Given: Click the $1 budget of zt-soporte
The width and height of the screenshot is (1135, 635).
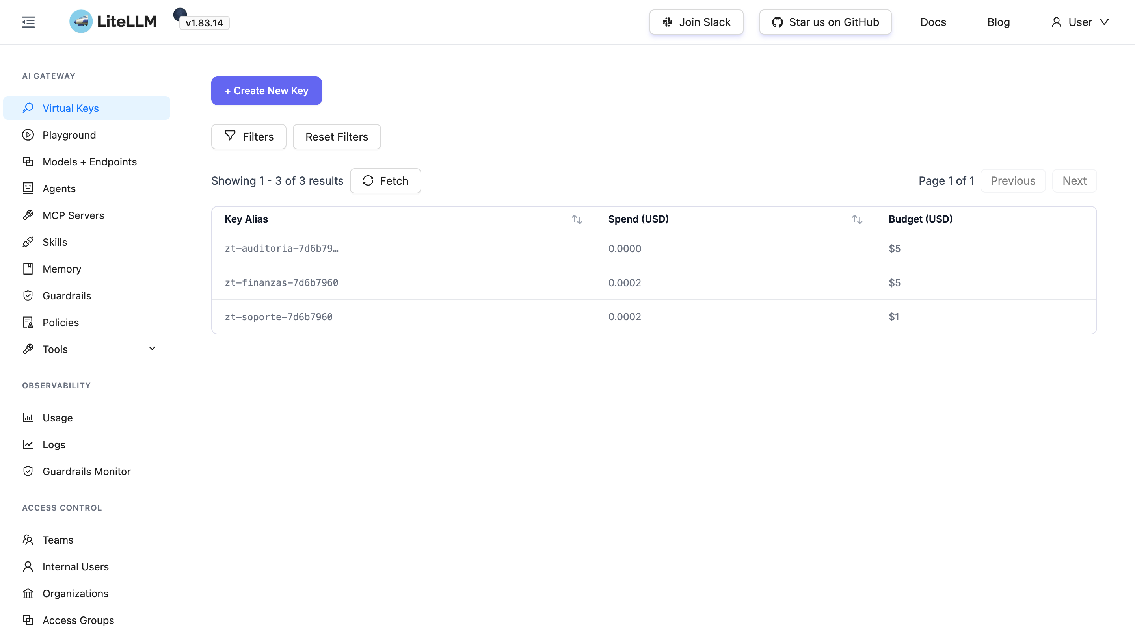Looking at the screenshot, I should pyautogui.click(x=894, y=317).
